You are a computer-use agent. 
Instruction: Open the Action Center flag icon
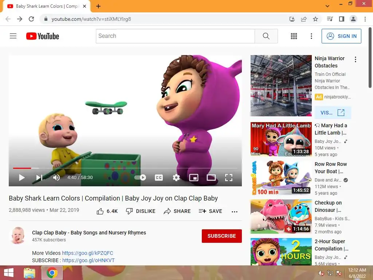[x=339, y=273]
